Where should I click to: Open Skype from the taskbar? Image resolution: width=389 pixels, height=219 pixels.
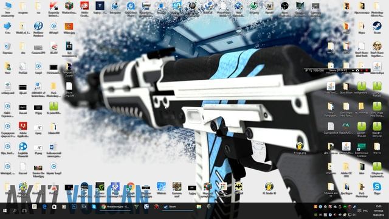coord(94,207)
